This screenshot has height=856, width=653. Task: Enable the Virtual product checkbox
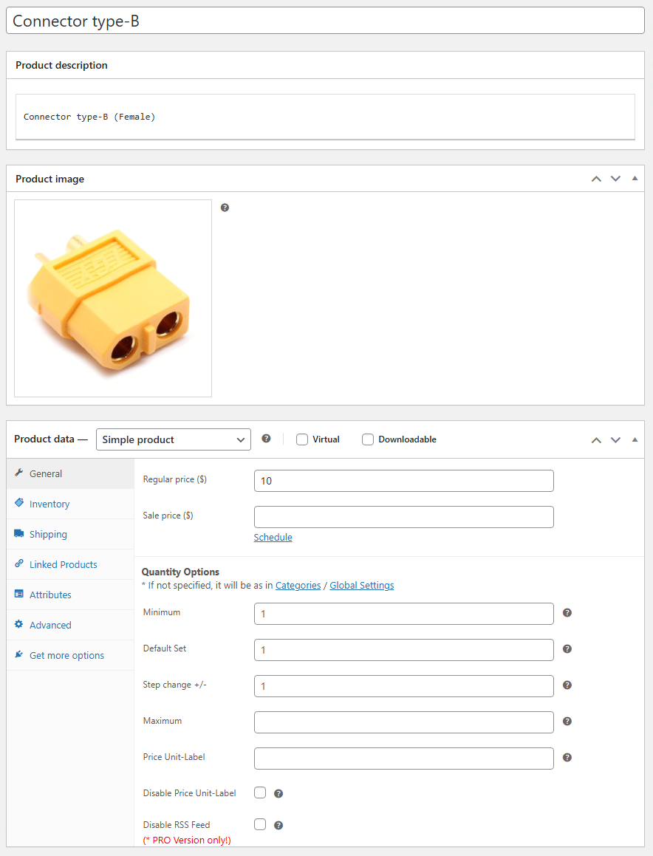(x=302, y=439)
